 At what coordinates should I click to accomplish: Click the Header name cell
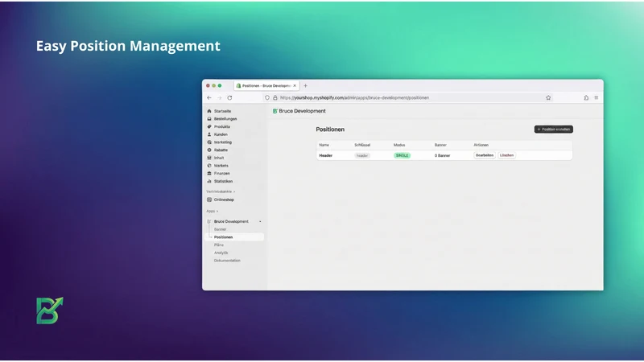point(326,155)
